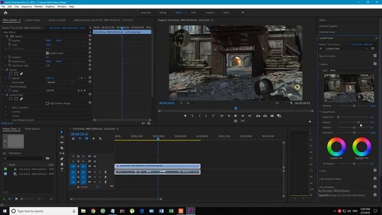Select the Razor tool
The width and height of the screenshot is (382, 215).
pos(62,148)
